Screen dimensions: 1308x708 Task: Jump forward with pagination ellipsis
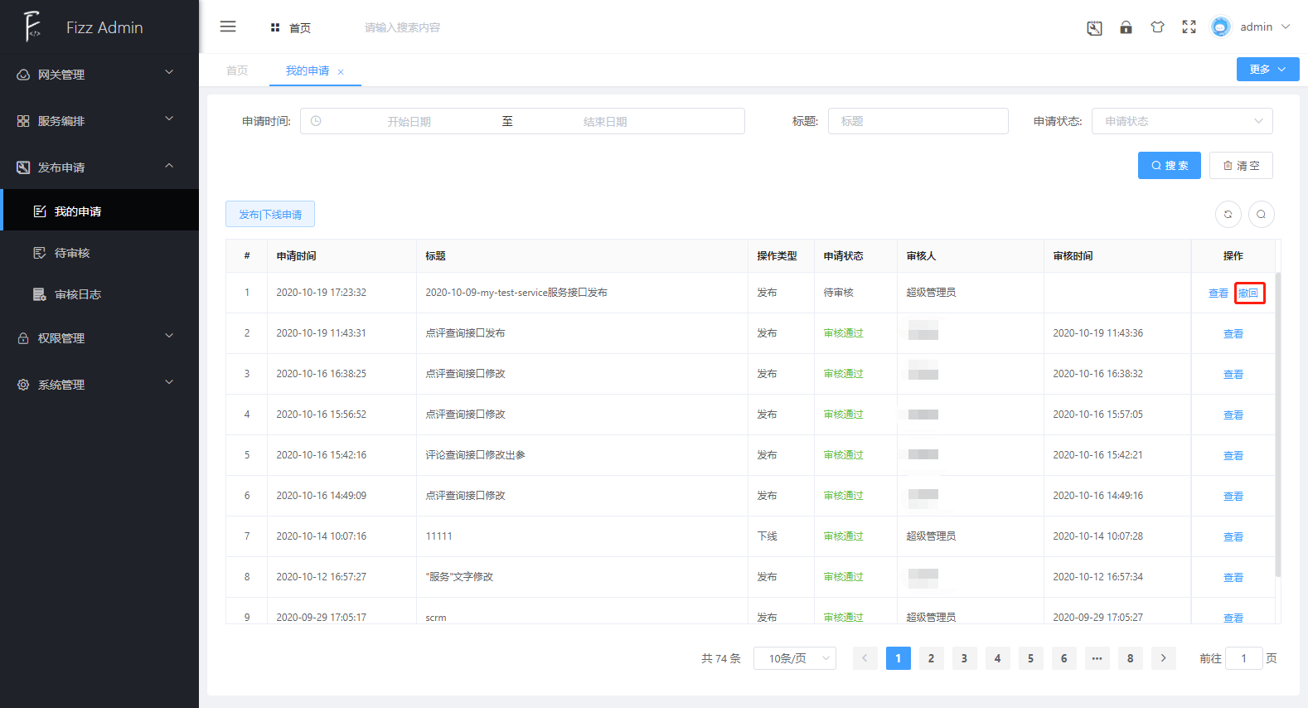click(x=1097, y=658)
